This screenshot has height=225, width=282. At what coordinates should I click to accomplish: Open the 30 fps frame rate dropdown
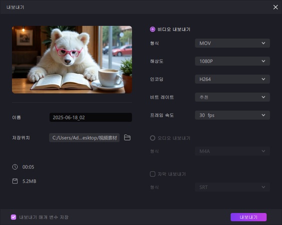pyautogui.click(x=232, y=115)
